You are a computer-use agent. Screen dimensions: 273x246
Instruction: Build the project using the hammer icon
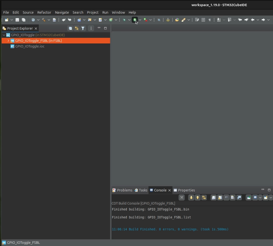[44, 20]
